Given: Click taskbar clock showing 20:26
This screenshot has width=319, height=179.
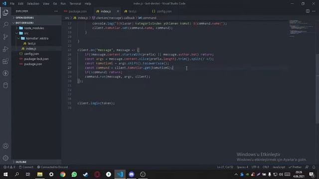Looking at the screenshot, I should (299, 175).
